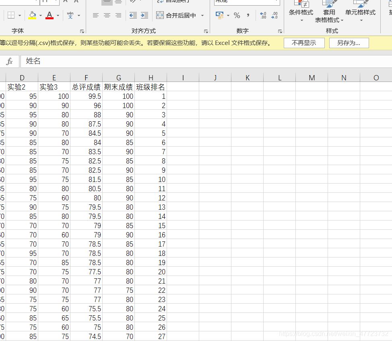
Task: Expand the fill color dropdown arrow
Action: pyautogui.click(x=41, y=16)
